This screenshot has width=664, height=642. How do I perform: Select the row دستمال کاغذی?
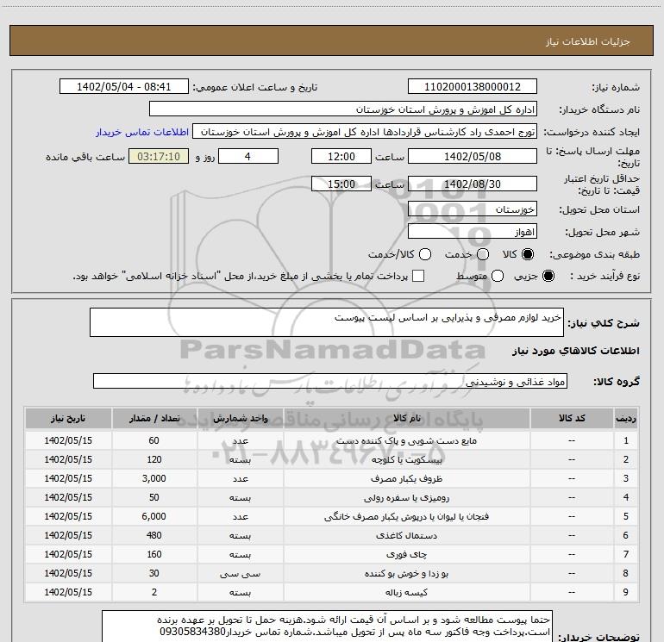click(x=332, y=535)
